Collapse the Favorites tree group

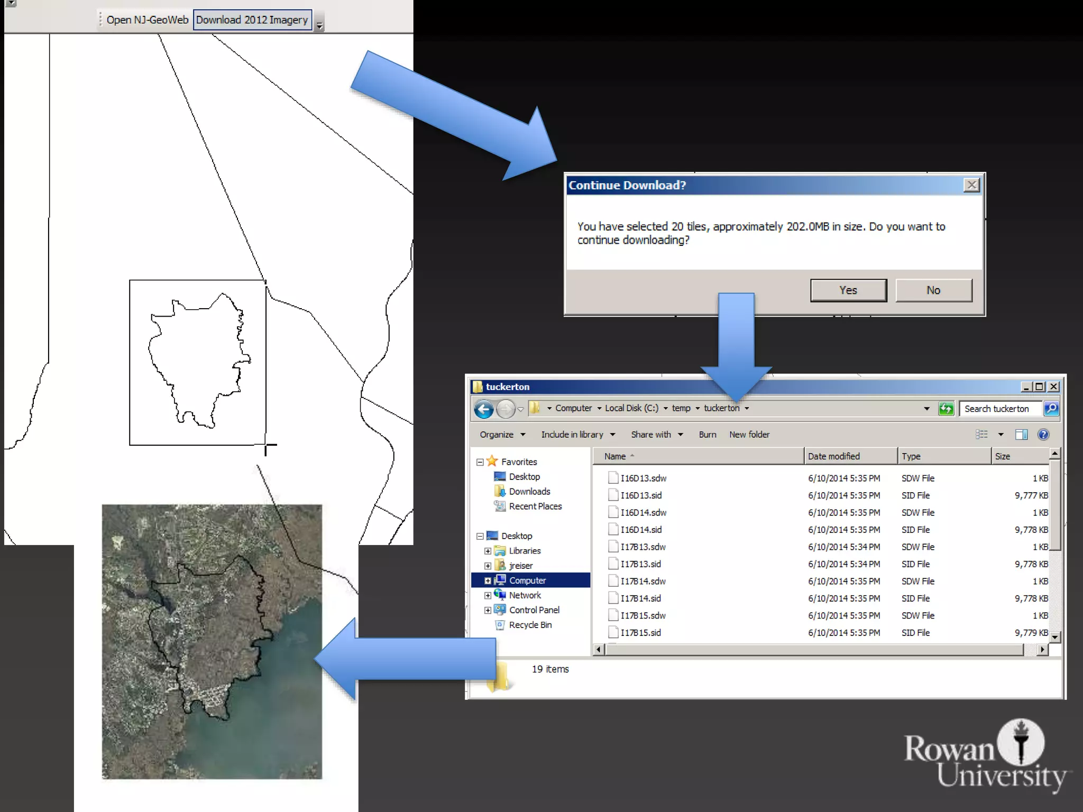click(480, 462)
